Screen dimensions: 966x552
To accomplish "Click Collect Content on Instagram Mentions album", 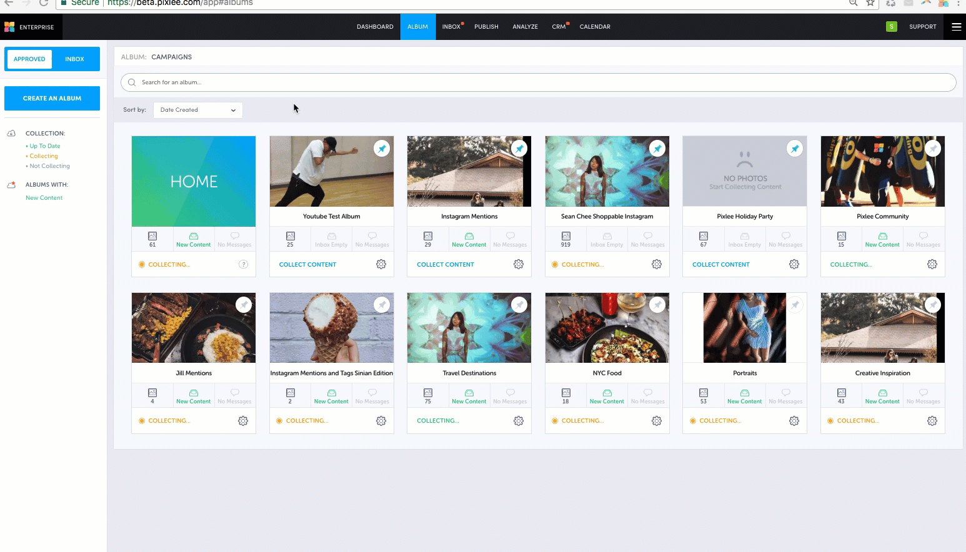I will [x=445, y=265].
